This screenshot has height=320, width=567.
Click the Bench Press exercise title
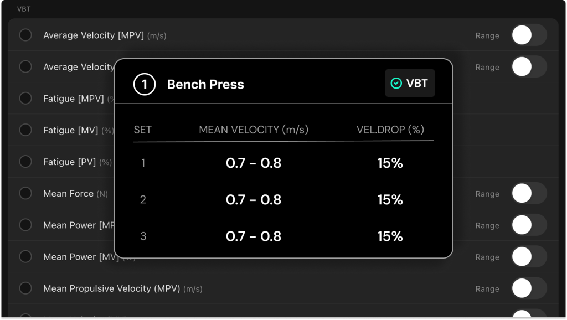click(205, 84)
